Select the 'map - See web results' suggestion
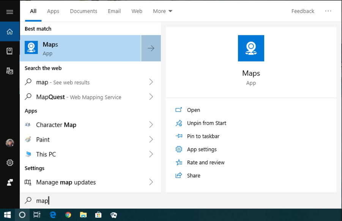 click(90, 82)
